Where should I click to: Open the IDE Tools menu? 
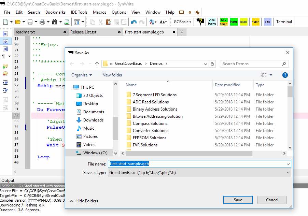click(x=79, y=12)
